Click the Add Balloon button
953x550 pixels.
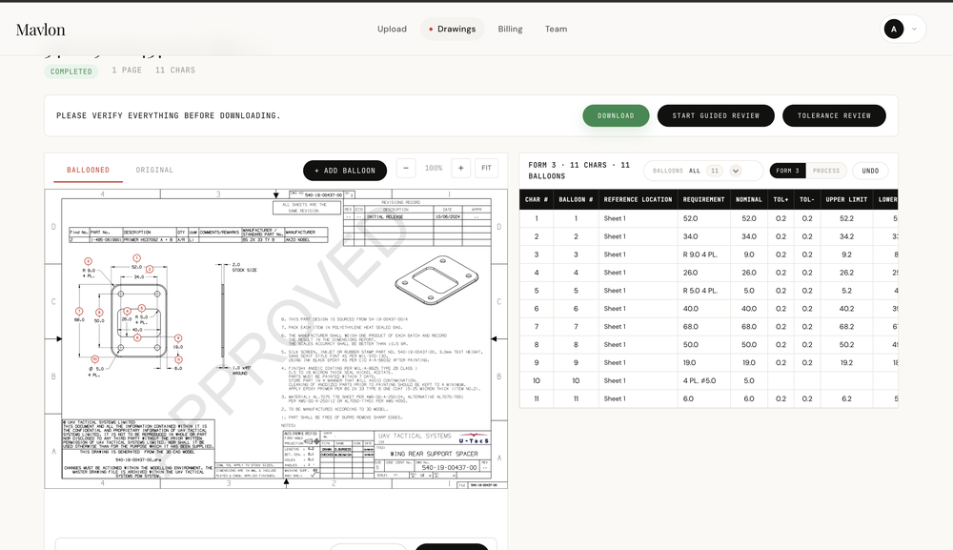coord(345,171)
